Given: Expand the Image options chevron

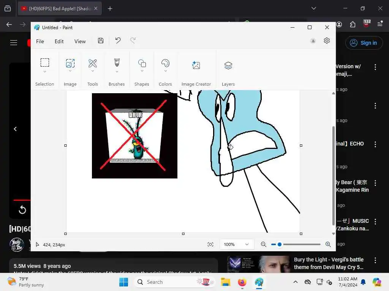Looking at the screenshot, I should (70, 71).
